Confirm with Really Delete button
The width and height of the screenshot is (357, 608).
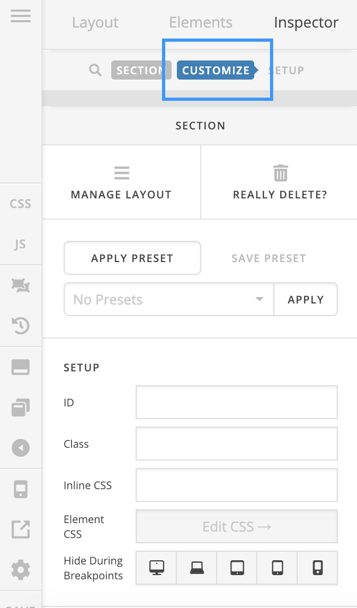tap(280, 182)
